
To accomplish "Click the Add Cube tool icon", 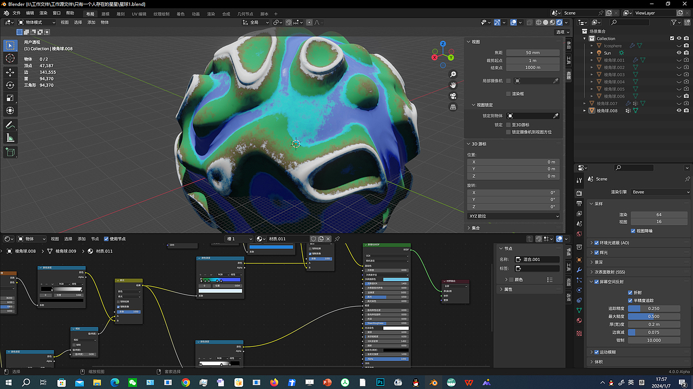I will click(10, 153).
